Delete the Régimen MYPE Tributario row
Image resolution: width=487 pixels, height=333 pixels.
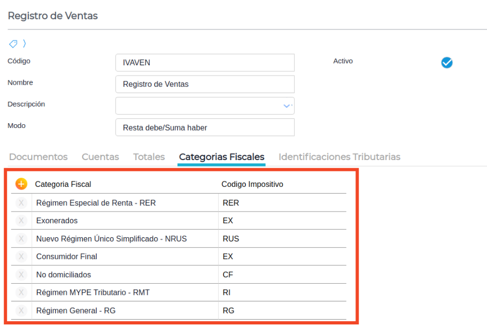point(21,292)
